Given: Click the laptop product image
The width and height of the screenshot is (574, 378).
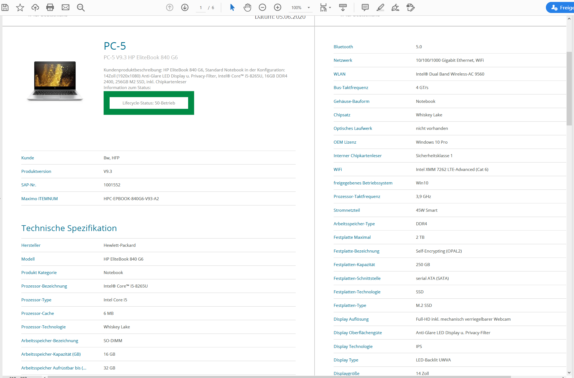Looking at the screenshot, I should tap(55, 81).
